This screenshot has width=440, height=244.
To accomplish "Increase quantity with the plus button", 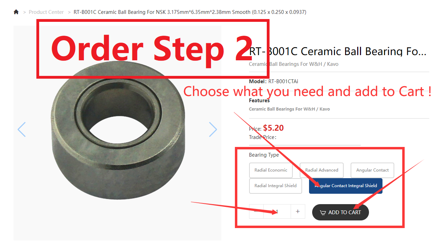I will pos(298,211).
